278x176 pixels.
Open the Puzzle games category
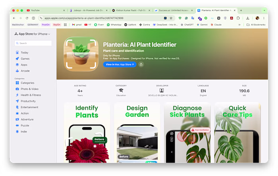[22, 126]
